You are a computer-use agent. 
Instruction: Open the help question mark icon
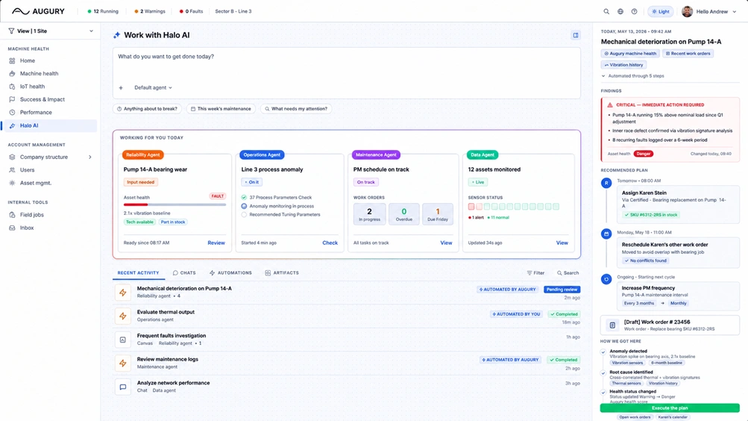[634, 11]
